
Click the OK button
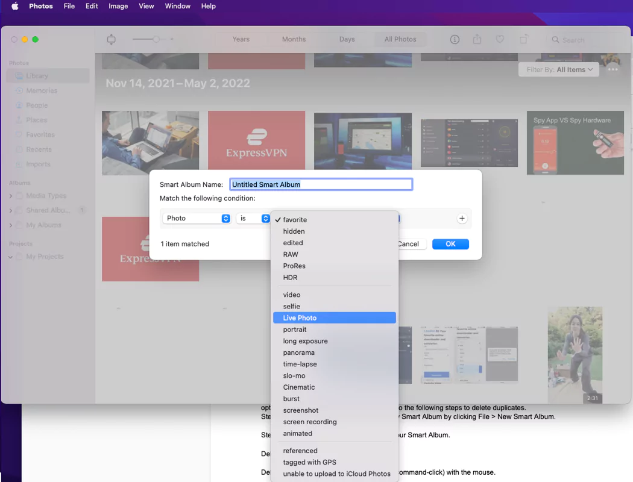click(x=450, y=244)
